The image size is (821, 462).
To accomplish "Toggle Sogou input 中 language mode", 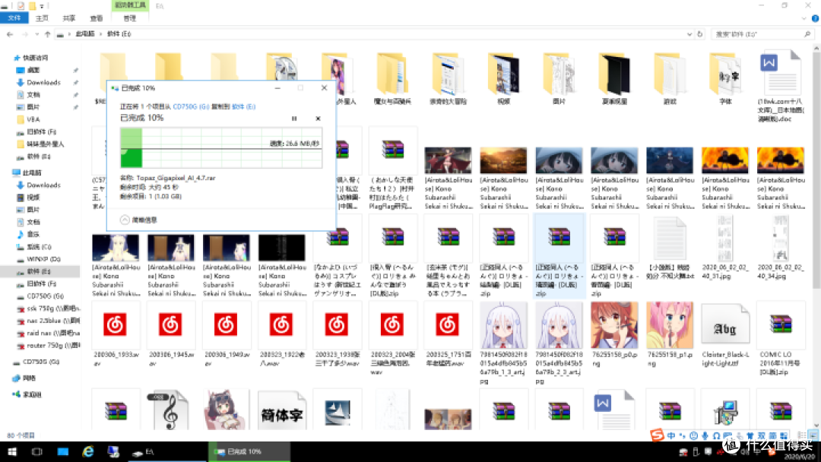I will coord(670,435).
